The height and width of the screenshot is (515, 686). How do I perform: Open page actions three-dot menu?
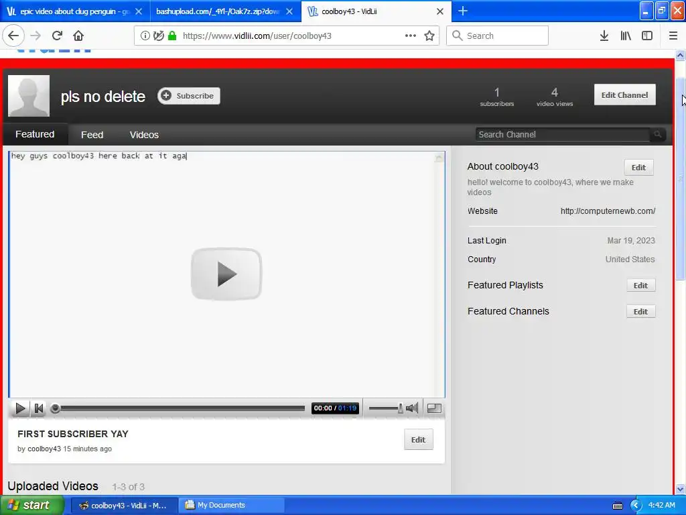coord(411,36)
